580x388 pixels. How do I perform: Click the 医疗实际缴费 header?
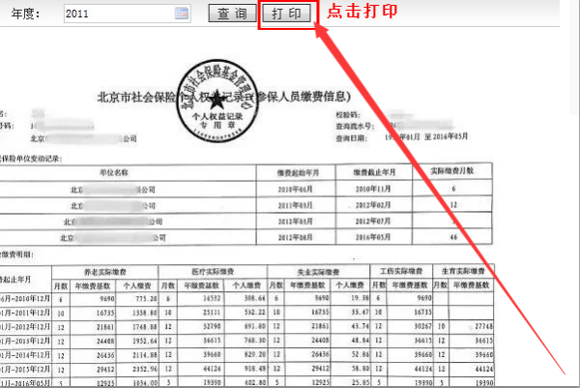pyautogui.click(x=213, y=272)
